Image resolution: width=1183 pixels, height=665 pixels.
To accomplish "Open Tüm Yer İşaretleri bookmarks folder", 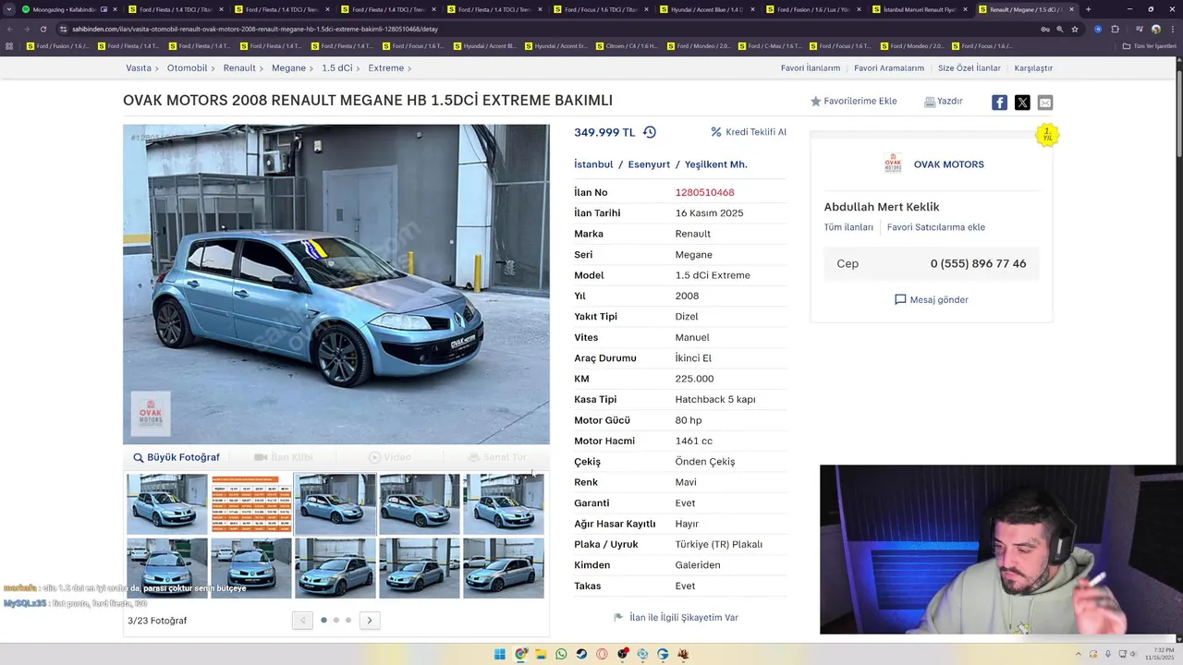I will [x=1149, y=46].
